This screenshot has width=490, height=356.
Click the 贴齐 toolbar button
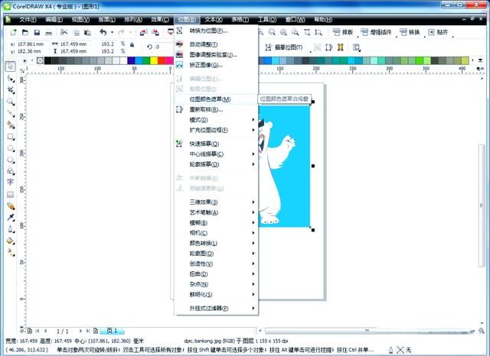438,32
